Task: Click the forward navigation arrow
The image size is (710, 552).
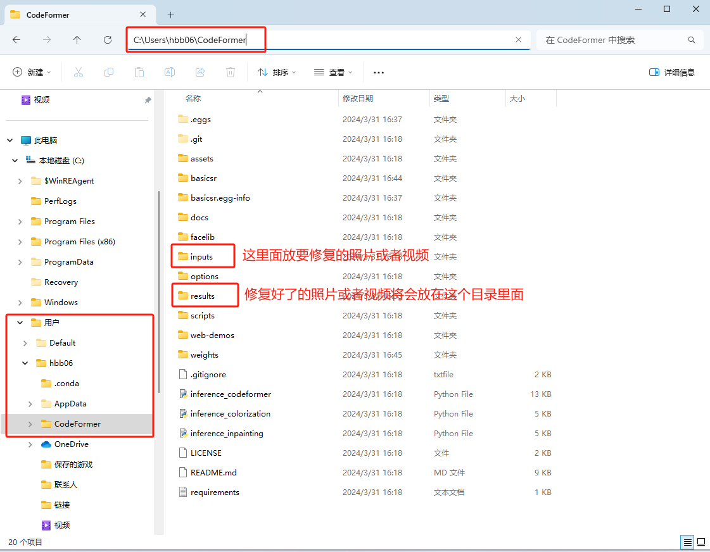Action: click(47, 40)
